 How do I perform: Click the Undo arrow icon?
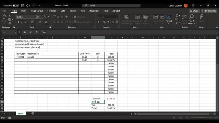click(27, 5)
